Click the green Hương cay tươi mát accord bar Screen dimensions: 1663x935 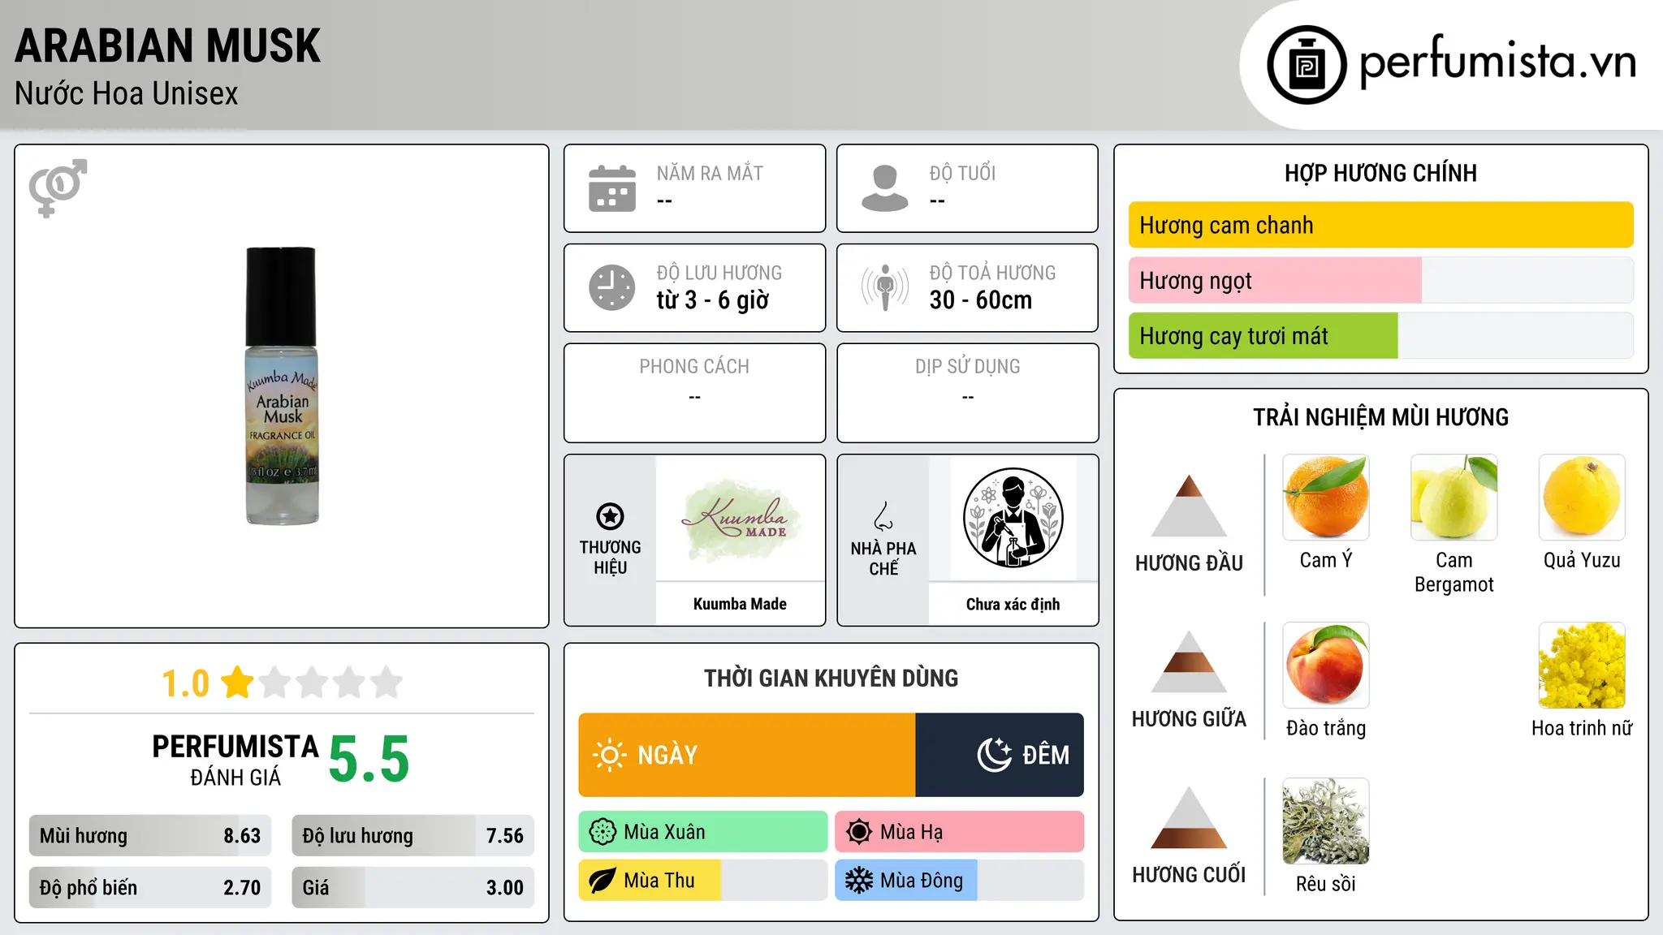click(x=1263, y=335)
